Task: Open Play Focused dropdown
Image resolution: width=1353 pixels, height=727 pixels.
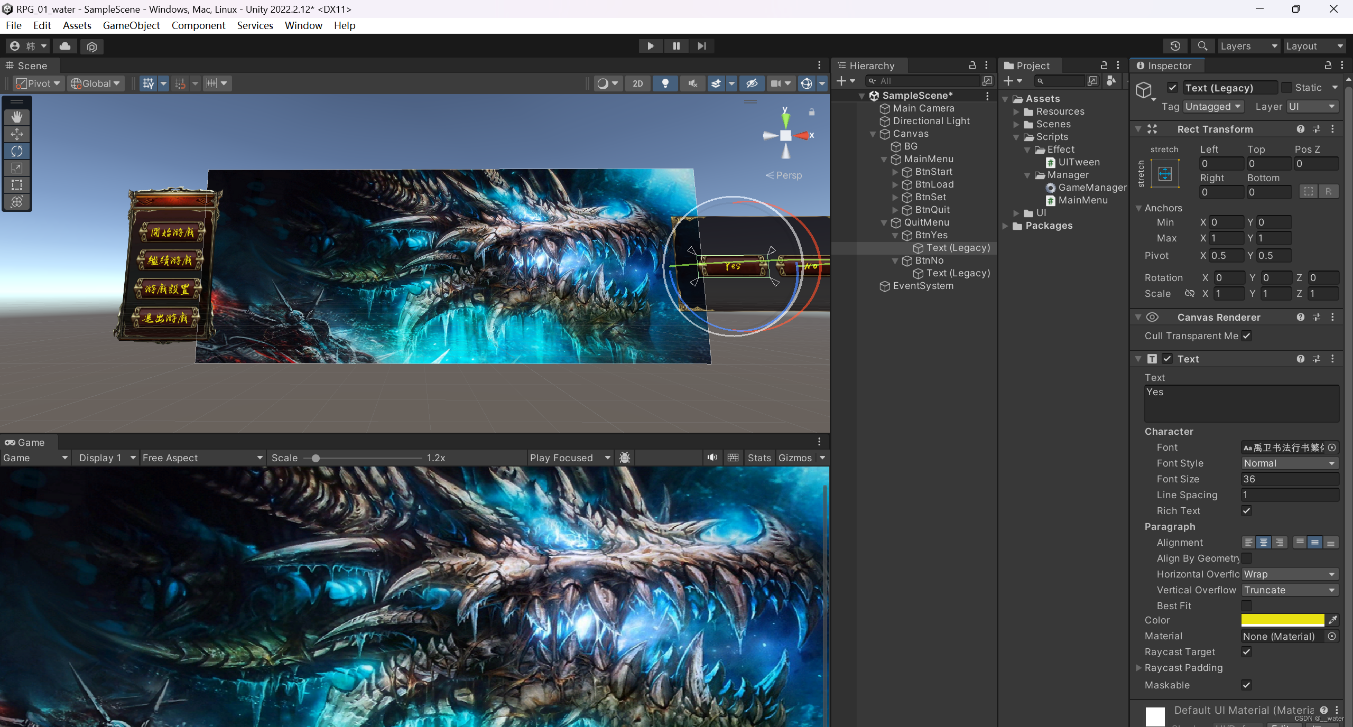Action: [570, 458]
